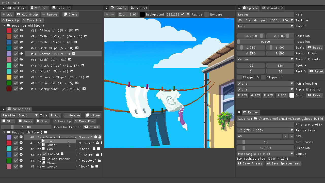Click the Save Frames button

[x=250, y=163]
